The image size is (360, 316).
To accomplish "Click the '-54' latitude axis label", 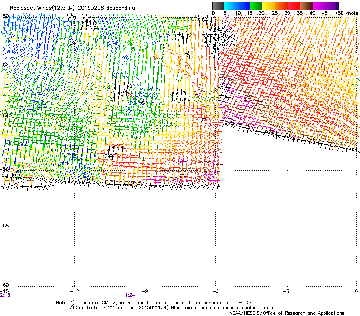I will click(4, 115).
